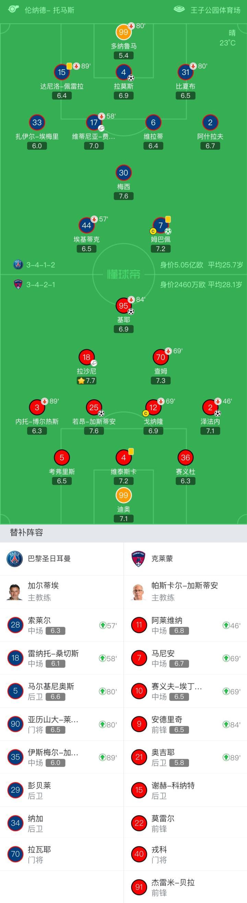Open Messi's number 30 player badge
The height and width of the screenshot is (903, 247).
point(123,172)
